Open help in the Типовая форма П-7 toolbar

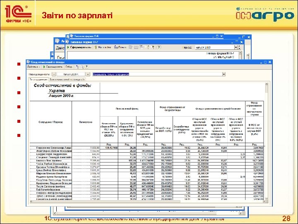click(x=159, y=47)
